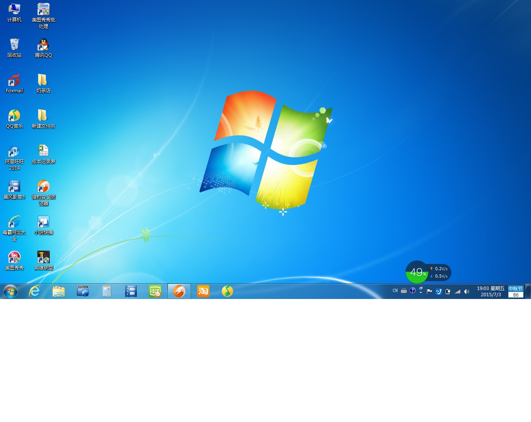The image size is (531, 422).
Task: Click the CH input language indicator
Action: (x=395, y=291)
